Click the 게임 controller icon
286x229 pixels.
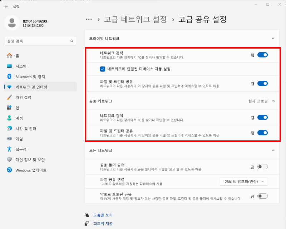[x=9, y=139]
